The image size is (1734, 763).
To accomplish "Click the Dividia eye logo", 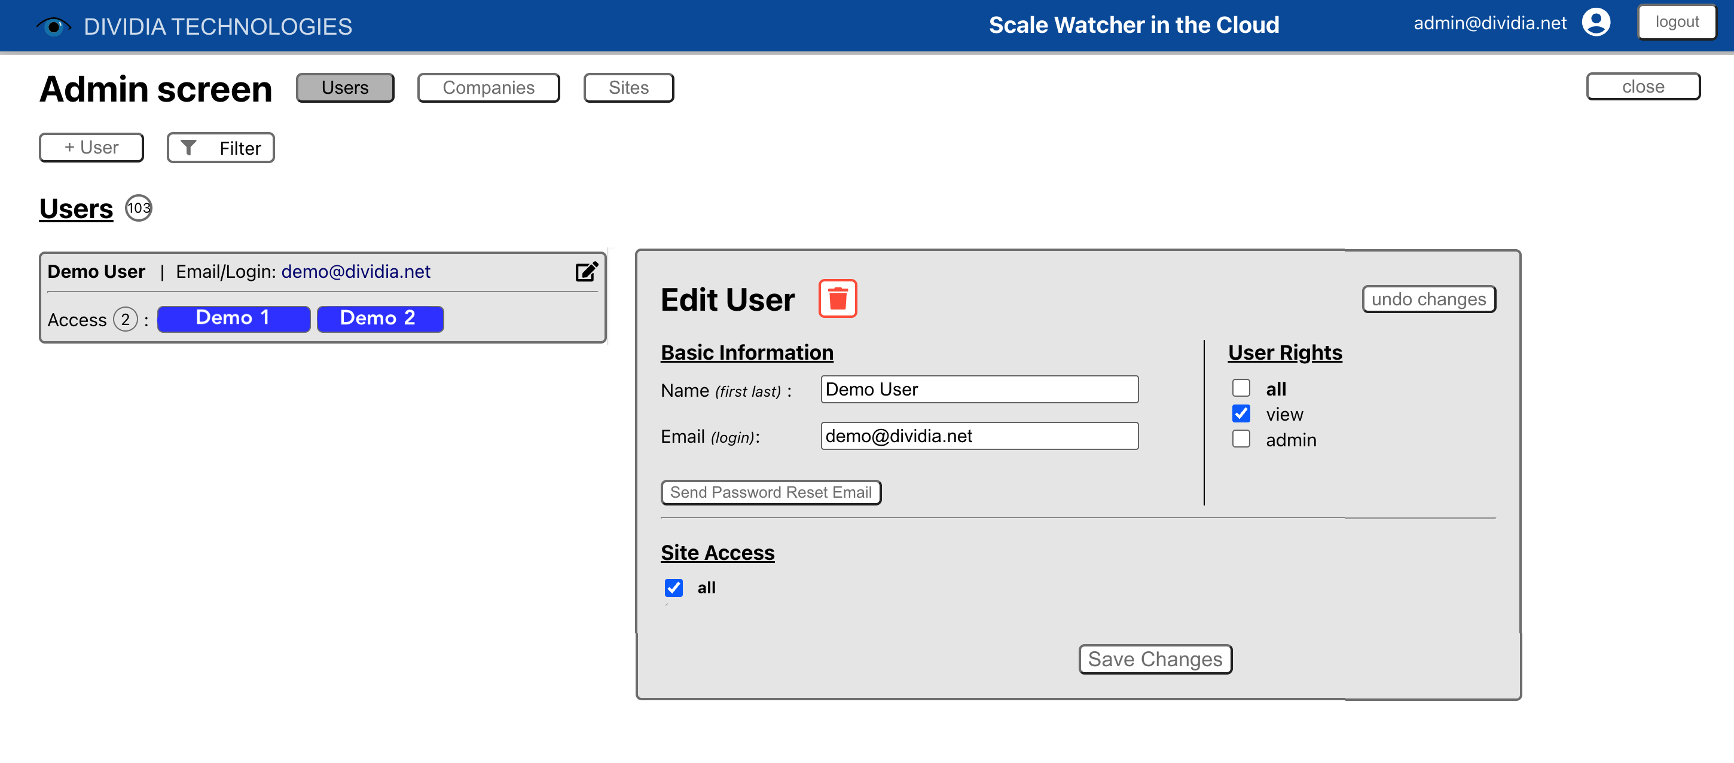I will pyautogui.click(x=53, y=26).
